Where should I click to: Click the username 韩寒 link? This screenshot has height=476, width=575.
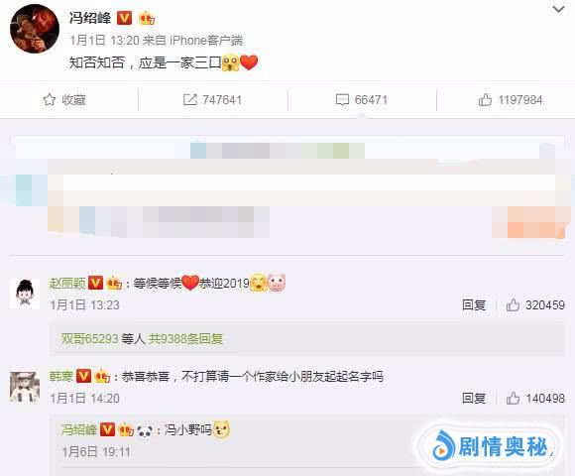click(x=61, y=376)
